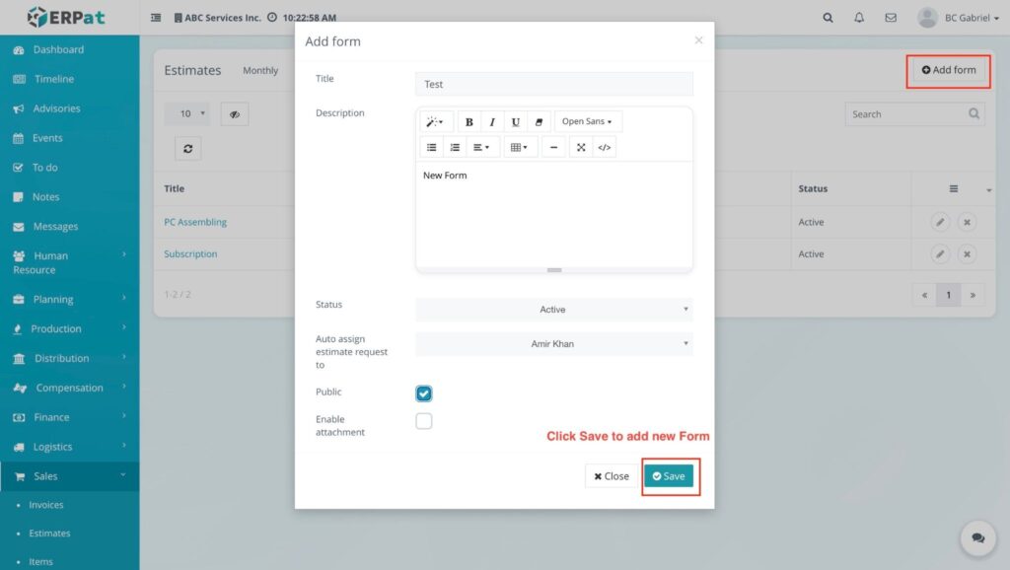Expand Compensation sidebar section
Screen dimensions: 1010x570
pyautogui.click(x=70, y=388)
